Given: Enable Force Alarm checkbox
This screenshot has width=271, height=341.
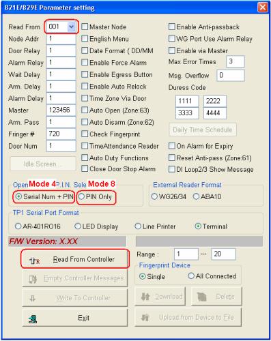Looking at the screenshot, I should (85, 63).
